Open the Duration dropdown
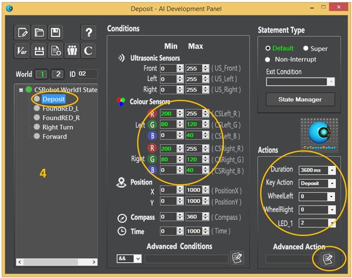The image size is (352, 278). coord(332,170)
